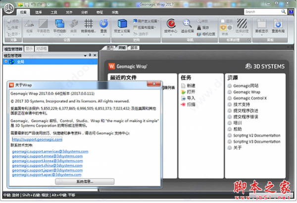The image size is (297, 203).
Task: Close the 关于Wrap dialog
Action: pos(154,84)
